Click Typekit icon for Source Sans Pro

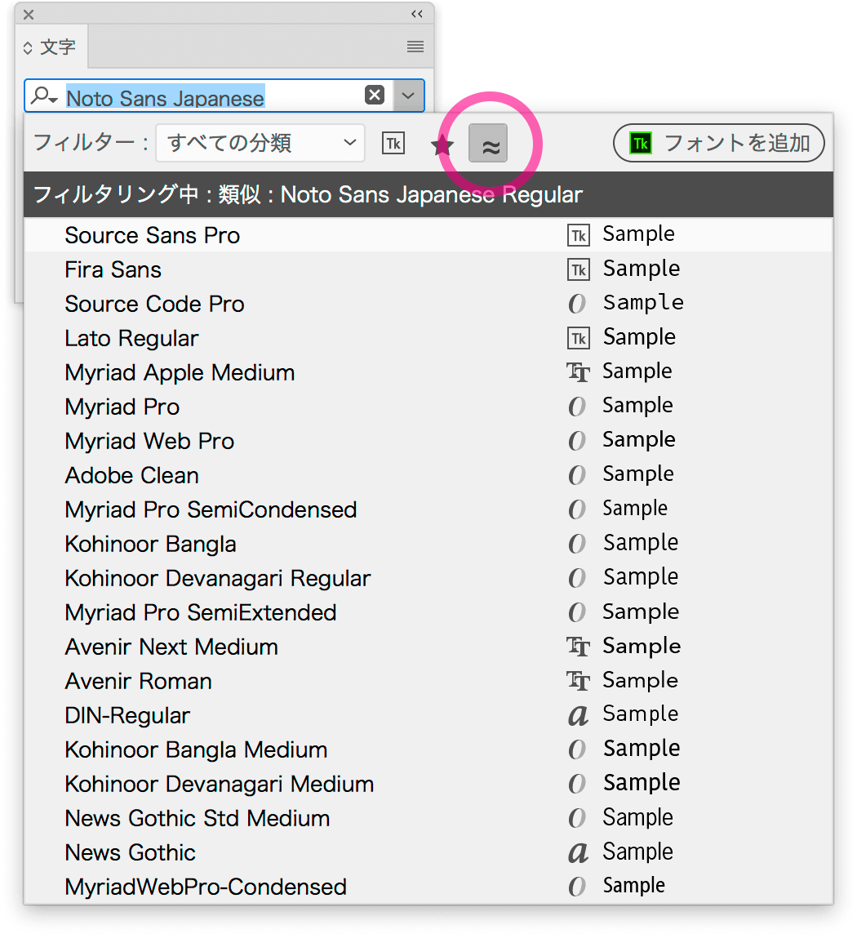point(579,235)
